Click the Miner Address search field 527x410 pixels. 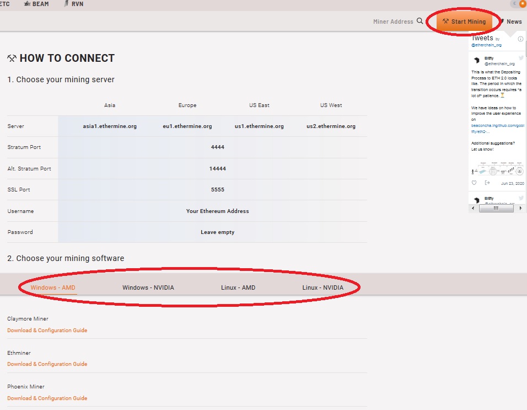(x=392, y=22)
